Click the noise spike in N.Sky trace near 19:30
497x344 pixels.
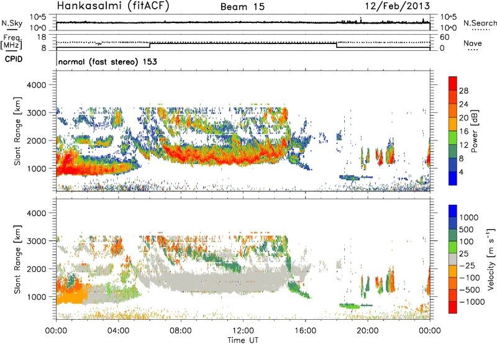tap(361, 20)
